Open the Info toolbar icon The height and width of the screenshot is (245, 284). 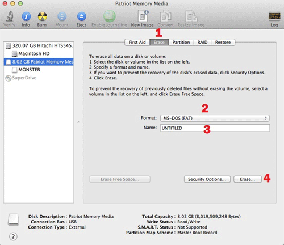26,16
